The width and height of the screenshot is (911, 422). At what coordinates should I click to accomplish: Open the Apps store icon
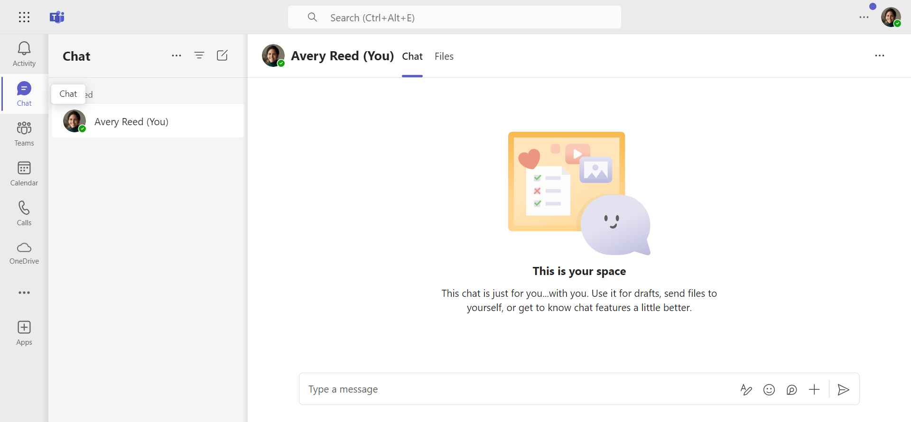(x=24, y=333)
